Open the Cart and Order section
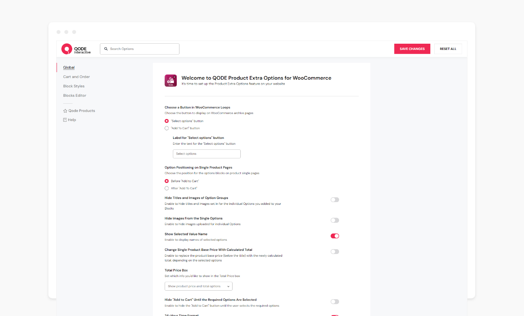 76,77
